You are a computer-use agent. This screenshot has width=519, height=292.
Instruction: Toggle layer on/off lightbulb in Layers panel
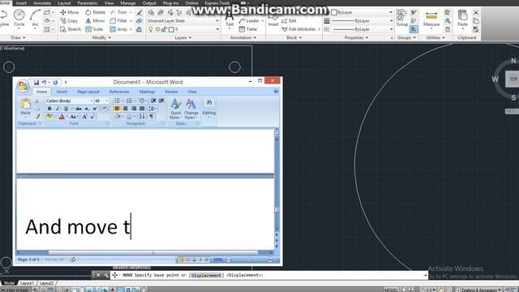[151, 29]
